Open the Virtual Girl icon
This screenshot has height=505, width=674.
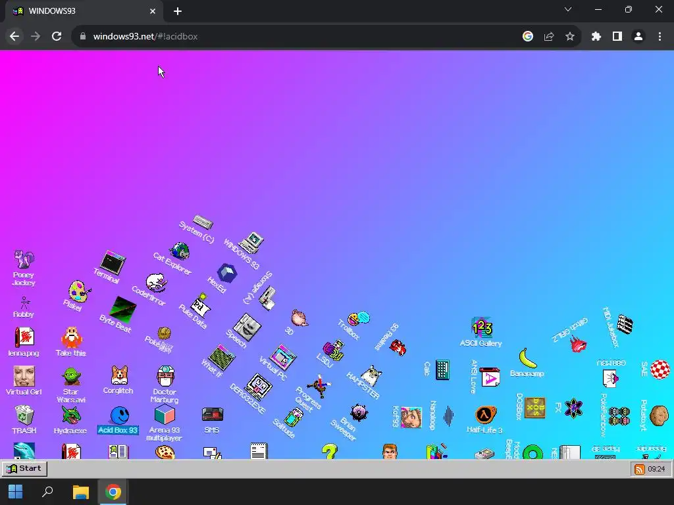pyautogui.click(x=24, y=376)
